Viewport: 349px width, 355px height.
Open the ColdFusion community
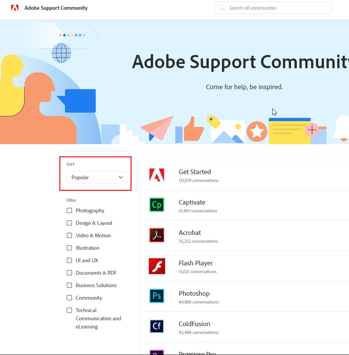(x=194, y=324)
